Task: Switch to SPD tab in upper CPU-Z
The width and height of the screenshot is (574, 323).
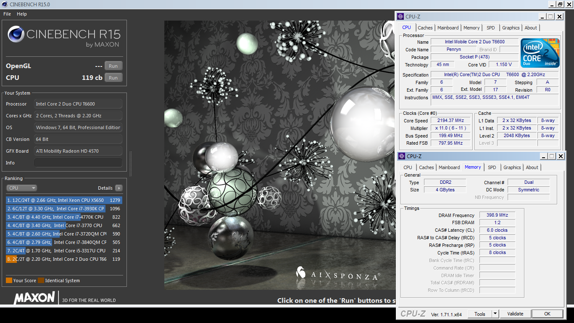Action: pyautogui.click(x=490, y=28)
